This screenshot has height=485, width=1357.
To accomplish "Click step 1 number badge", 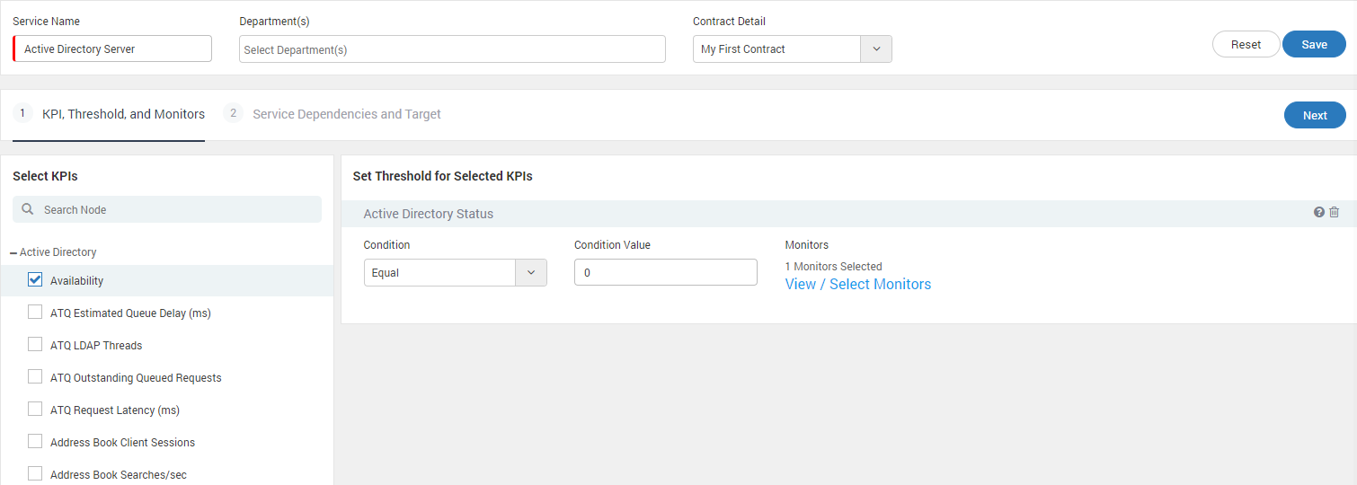I will pos(22,113).
